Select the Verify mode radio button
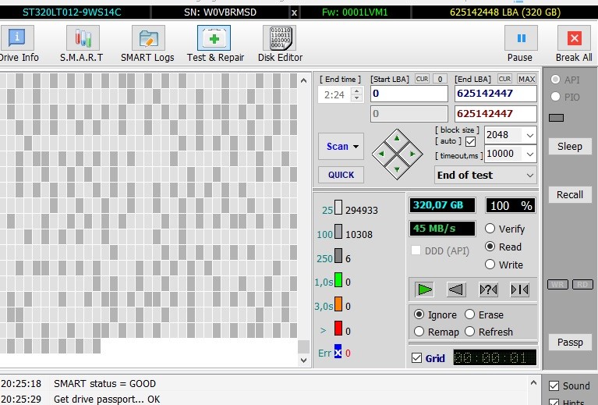The height and width of the screenshot is (405, 598). [x=490, y=229]
